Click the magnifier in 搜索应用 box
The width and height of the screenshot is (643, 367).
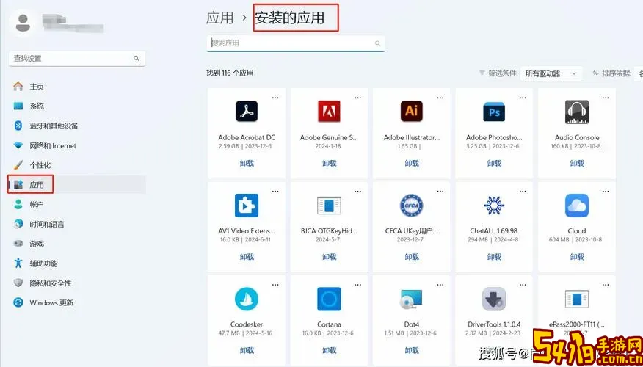[377, 43]
